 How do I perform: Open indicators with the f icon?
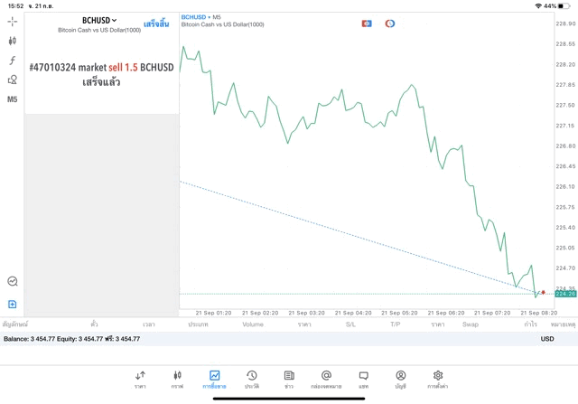13,61
